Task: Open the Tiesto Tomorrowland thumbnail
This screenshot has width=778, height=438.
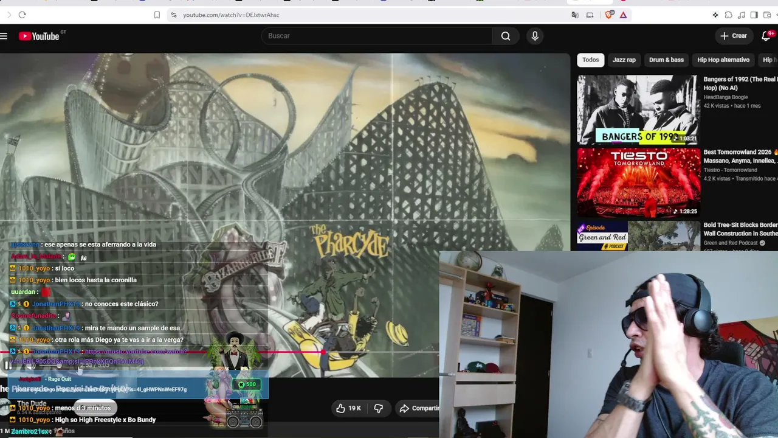Action: pos(638,182)
